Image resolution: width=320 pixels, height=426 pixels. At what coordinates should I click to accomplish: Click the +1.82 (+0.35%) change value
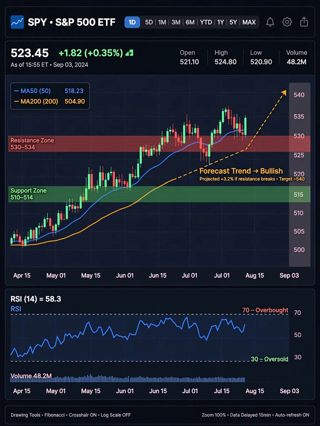[x=91, y=53]
